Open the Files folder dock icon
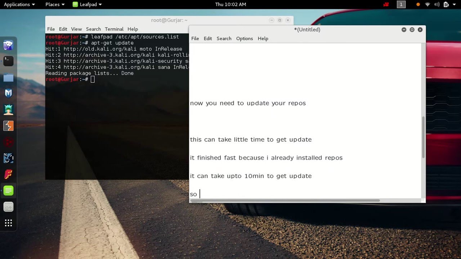The width and height of the screenshot is (461, 259). (8, 77)
